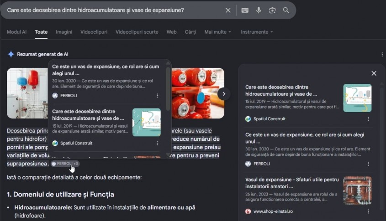Open options for FERROLI side panel result

368,164
